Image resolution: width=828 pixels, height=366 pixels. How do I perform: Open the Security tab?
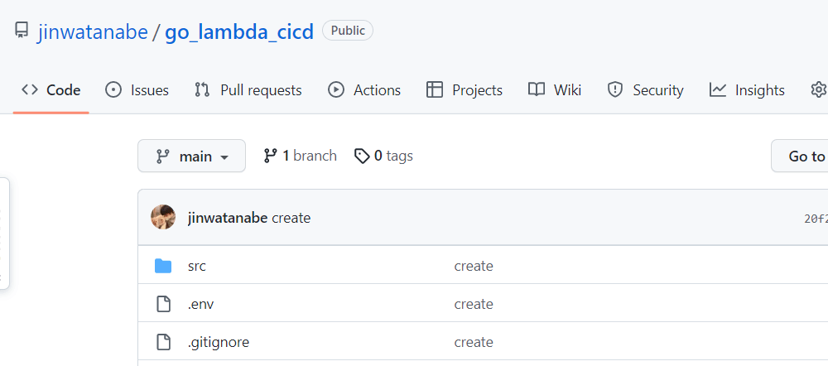pyautogui.click(x=645, y=90)
